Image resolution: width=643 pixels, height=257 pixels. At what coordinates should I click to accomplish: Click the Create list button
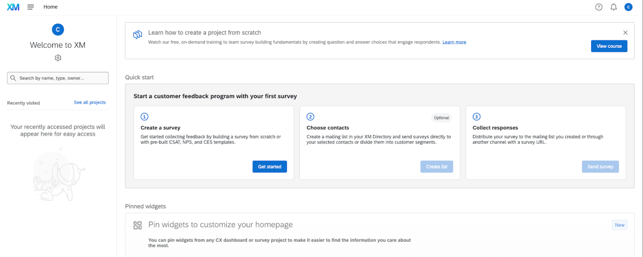(x=436, y=167)
